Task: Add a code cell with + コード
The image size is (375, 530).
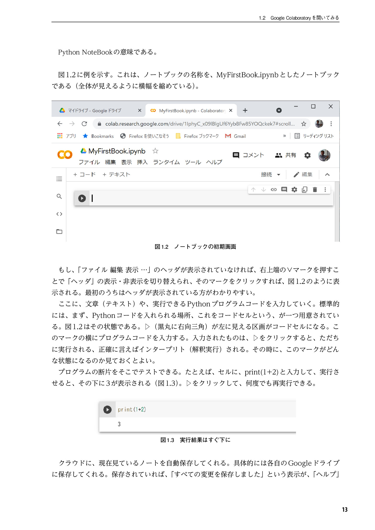Action: [x=84, y=174]
